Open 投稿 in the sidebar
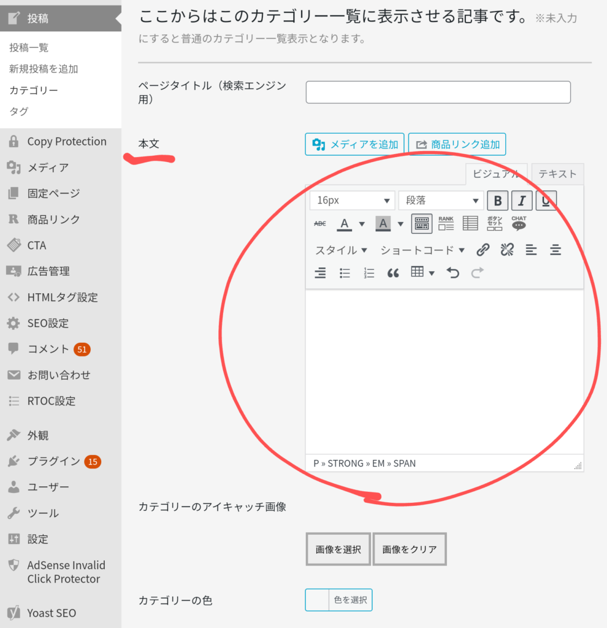 (61, 18)
